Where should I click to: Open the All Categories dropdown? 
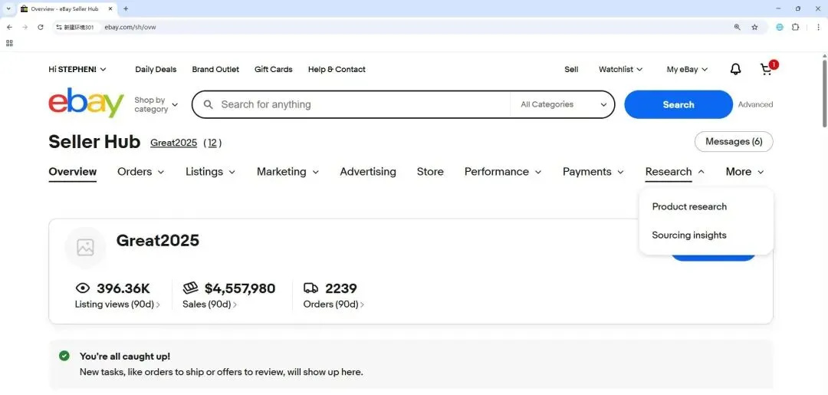(563, 104)
